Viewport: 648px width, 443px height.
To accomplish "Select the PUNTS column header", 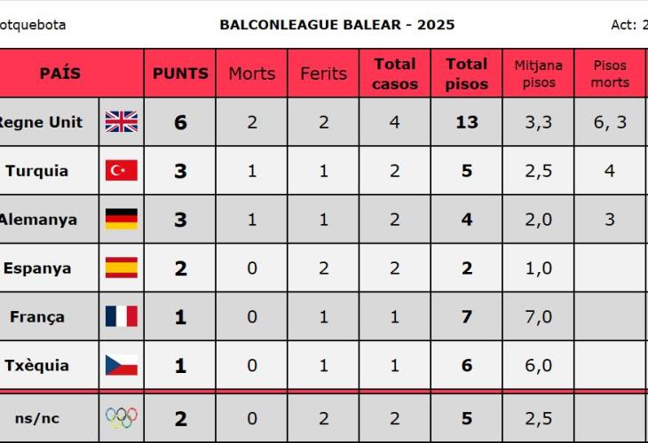I will tap(180, 74).
